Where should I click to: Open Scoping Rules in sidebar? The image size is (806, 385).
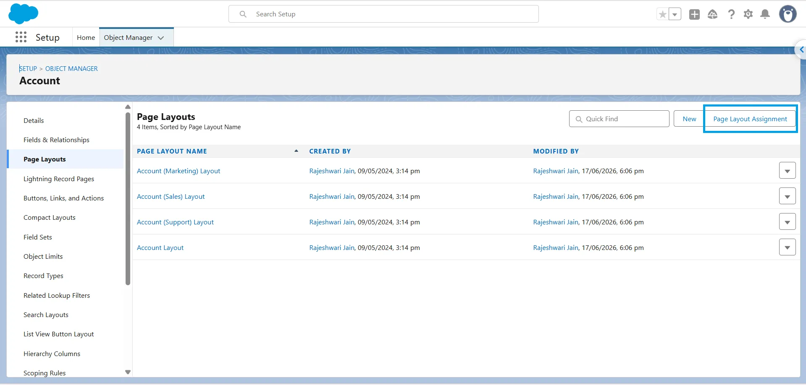pyautogui.click(x=45, y=373)
